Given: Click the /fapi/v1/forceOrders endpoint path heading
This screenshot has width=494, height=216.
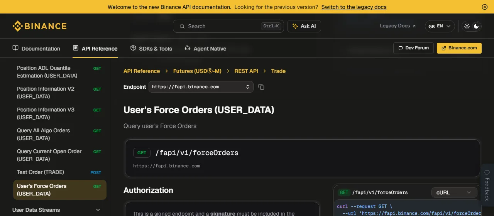Looking at the screenshot, I should [197, 153].
